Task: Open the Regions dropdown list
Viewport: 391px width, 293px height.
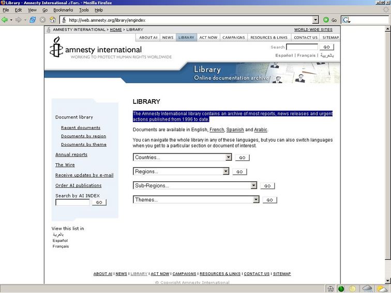Action: (x=226, y=171)
